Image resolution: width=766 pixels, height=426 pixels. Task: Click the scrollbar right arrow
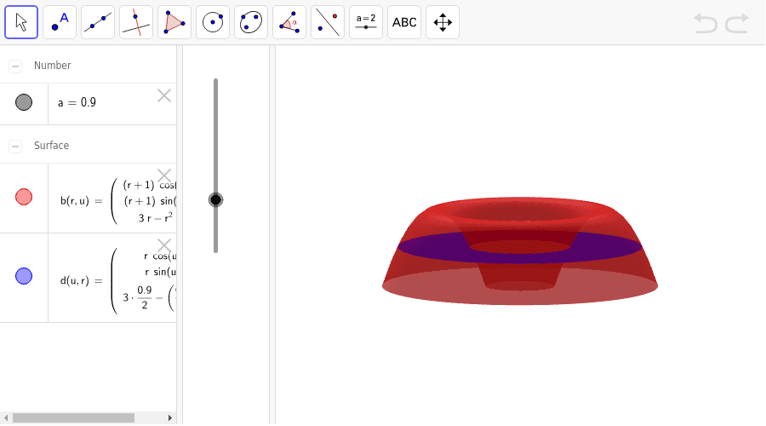point(169,417)
